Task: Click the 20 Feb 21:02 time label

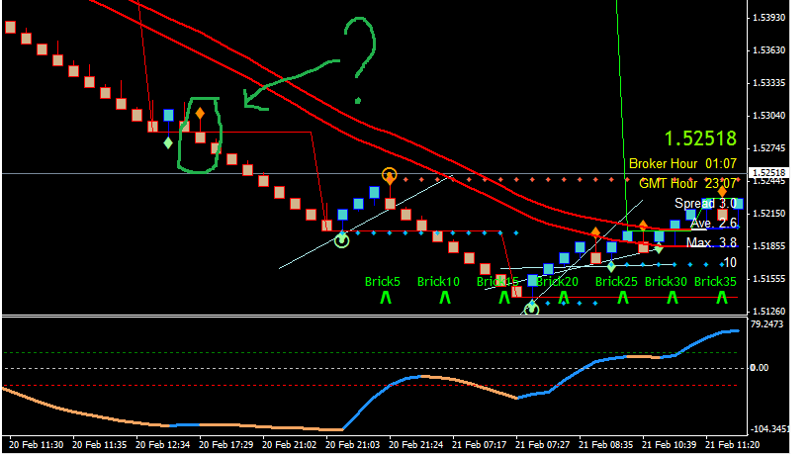Action: coord(289,444)
